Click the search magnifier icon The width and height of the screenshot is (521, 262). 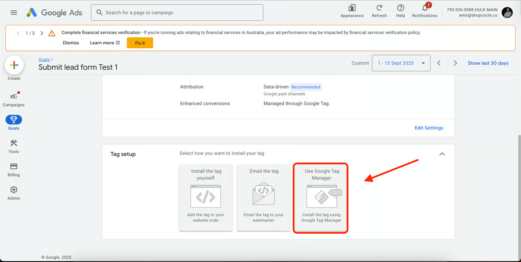100,13
